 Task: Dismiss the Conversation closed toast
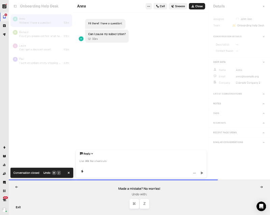pos(69,173)
